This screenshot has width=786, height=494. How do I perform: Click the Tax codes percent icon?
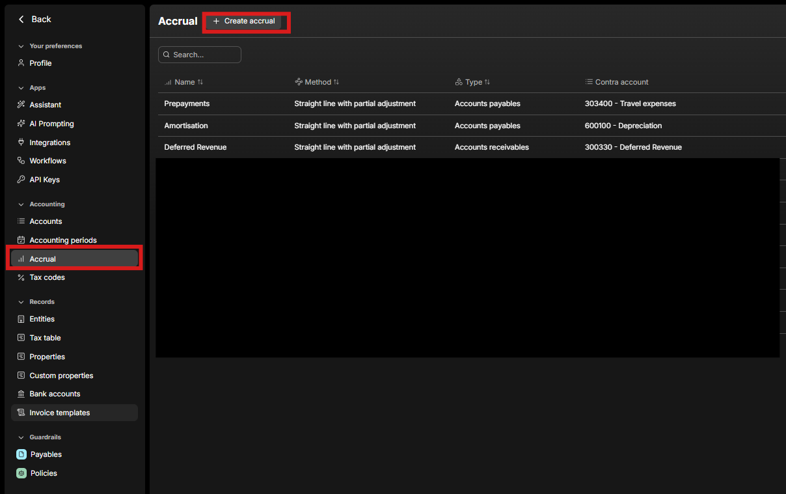(x=21, y=277)
